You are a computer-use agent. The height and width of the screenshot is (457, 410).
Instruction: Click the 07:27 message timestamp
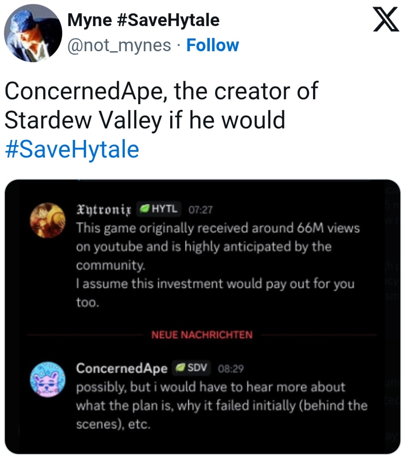point(201,210)
